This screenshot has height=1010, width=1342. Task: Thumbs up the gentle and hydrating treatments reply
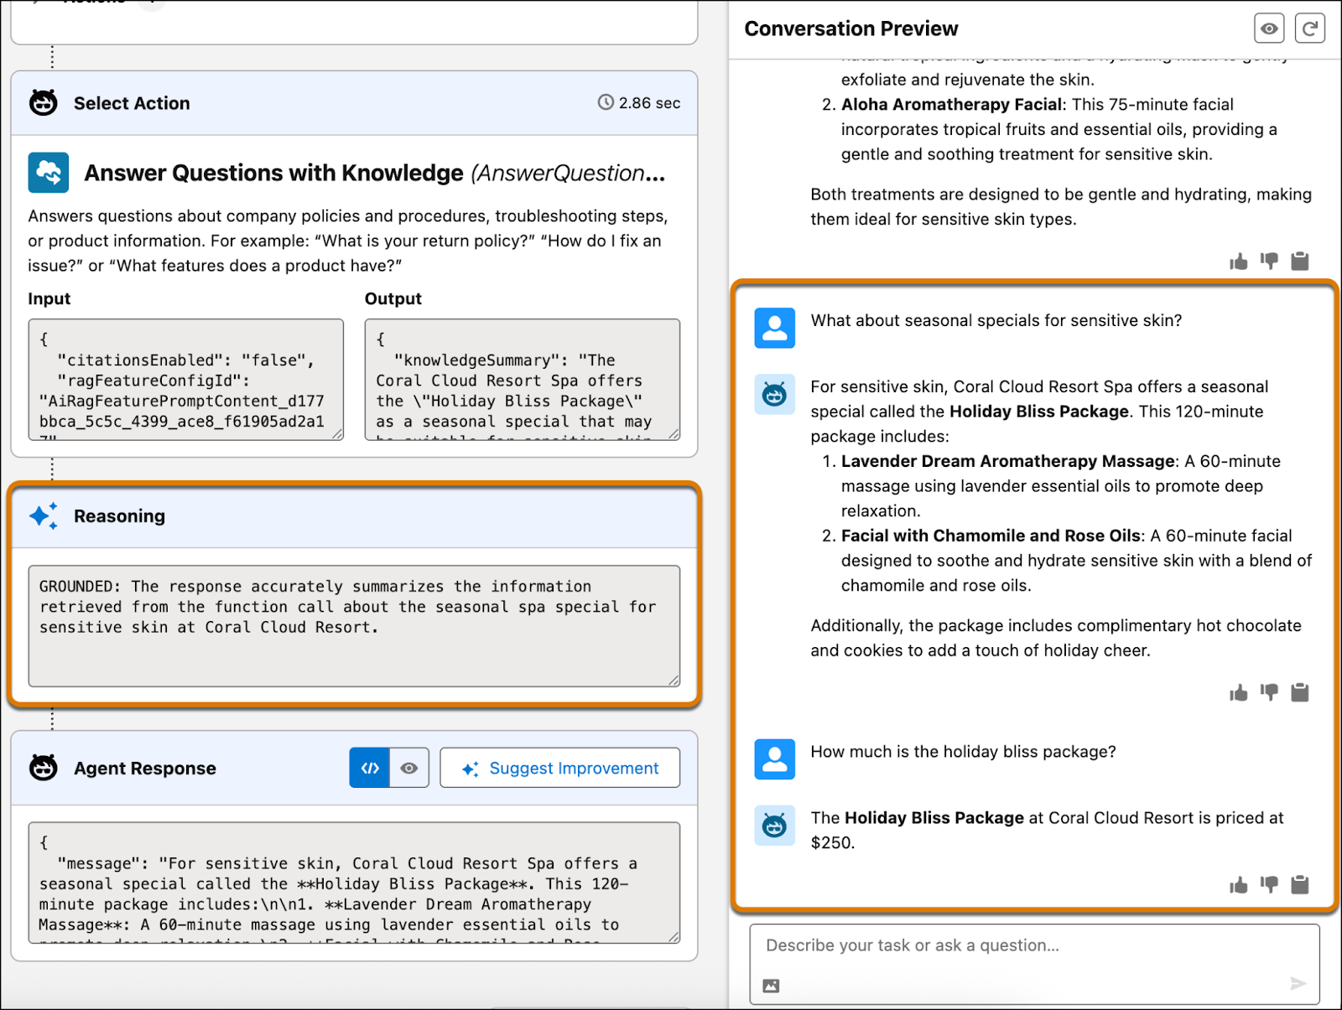coord(1239,262)
